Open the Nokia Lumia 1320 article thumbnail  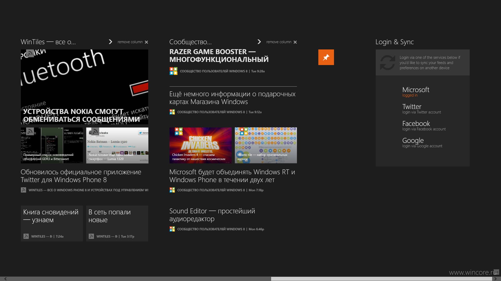coord(117,145)
